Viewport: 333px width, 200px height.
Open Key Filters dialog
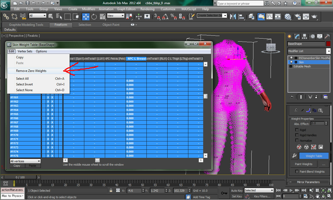(x=262, y=196)
